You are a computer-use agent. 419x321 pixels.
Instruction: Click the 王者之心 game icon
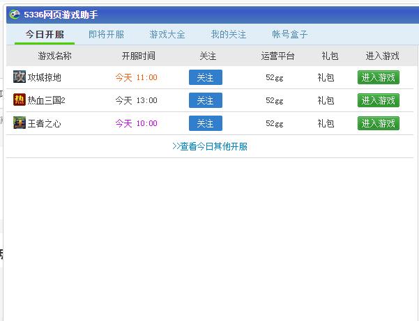tap(20, 123)
